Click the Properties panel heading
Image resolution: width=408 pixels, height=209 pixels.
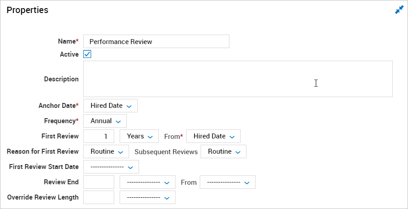[27, 10]
